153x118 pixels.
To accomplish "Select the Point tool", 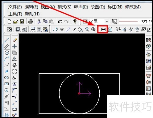I will coord(7,71).
